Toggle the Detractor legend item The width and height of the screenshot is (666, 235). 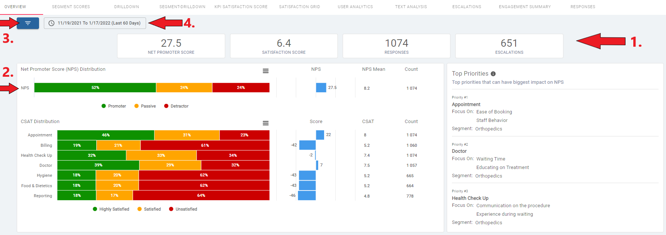(x=176, y=106)
